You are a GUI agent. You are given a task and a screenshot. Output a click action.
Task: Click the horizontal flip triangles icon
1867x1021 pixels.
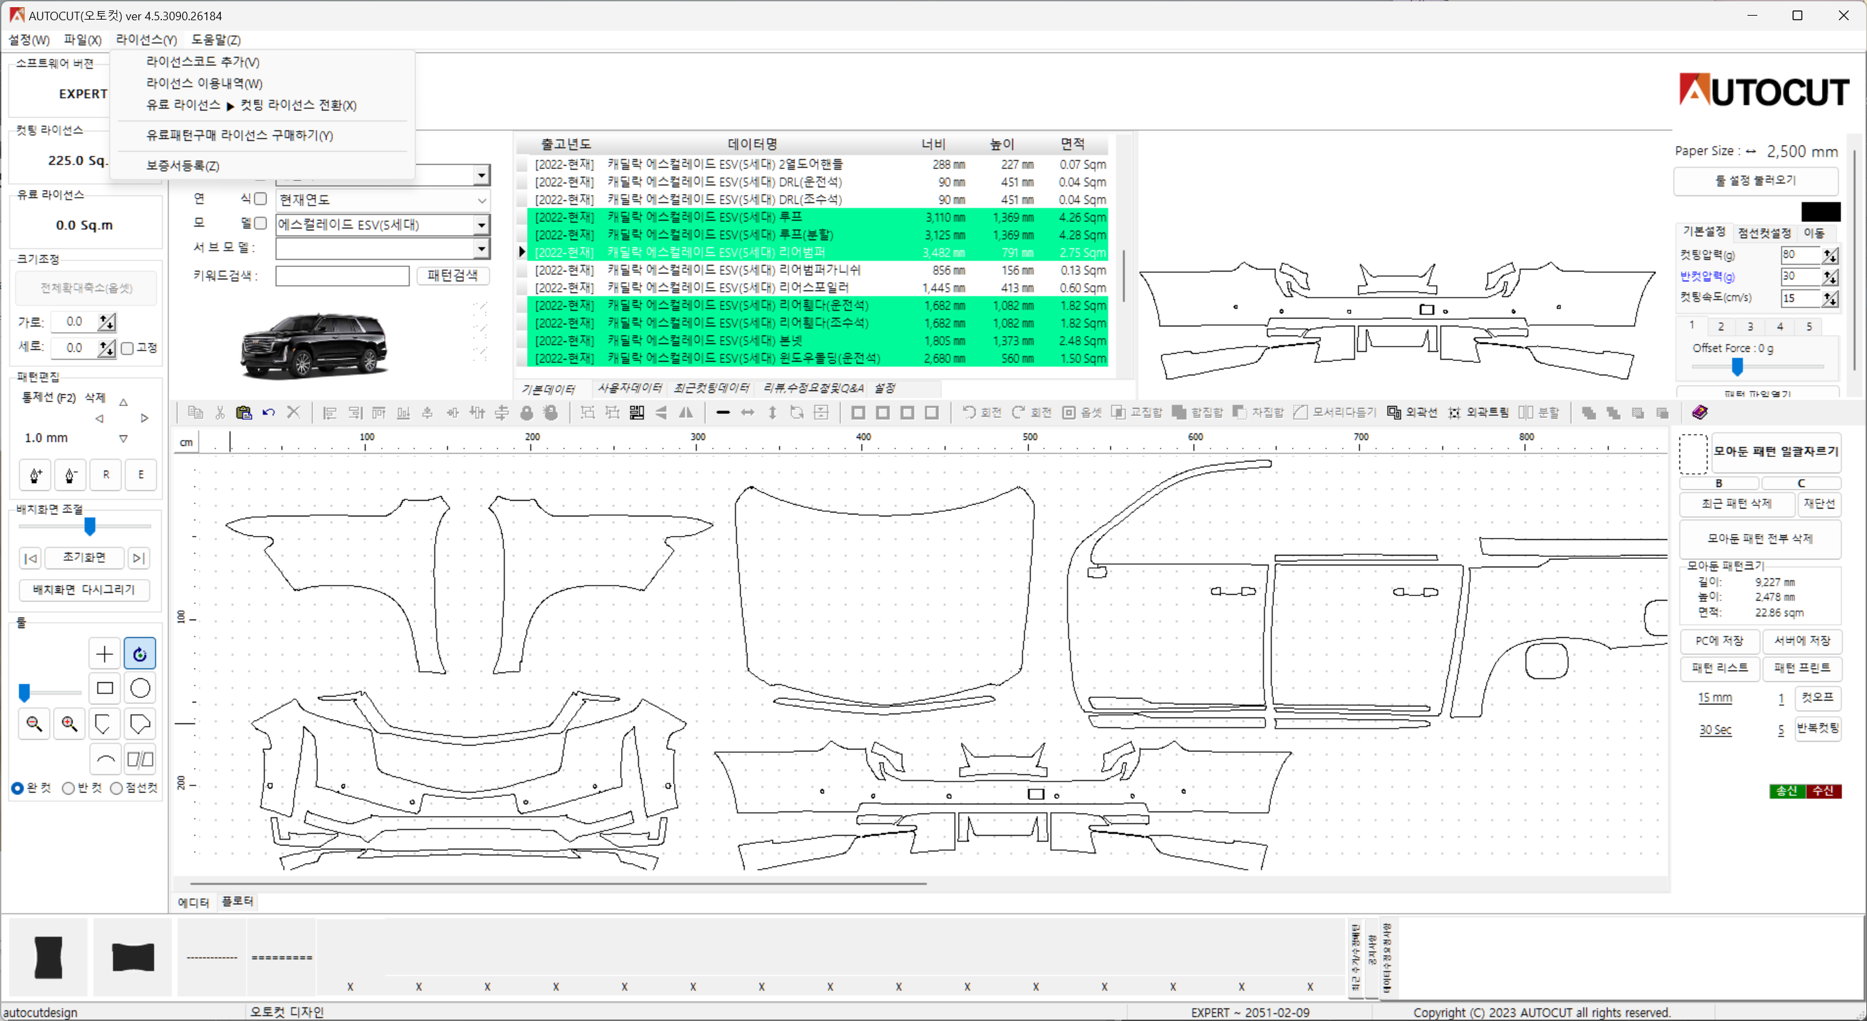click(x=685, y=413)
